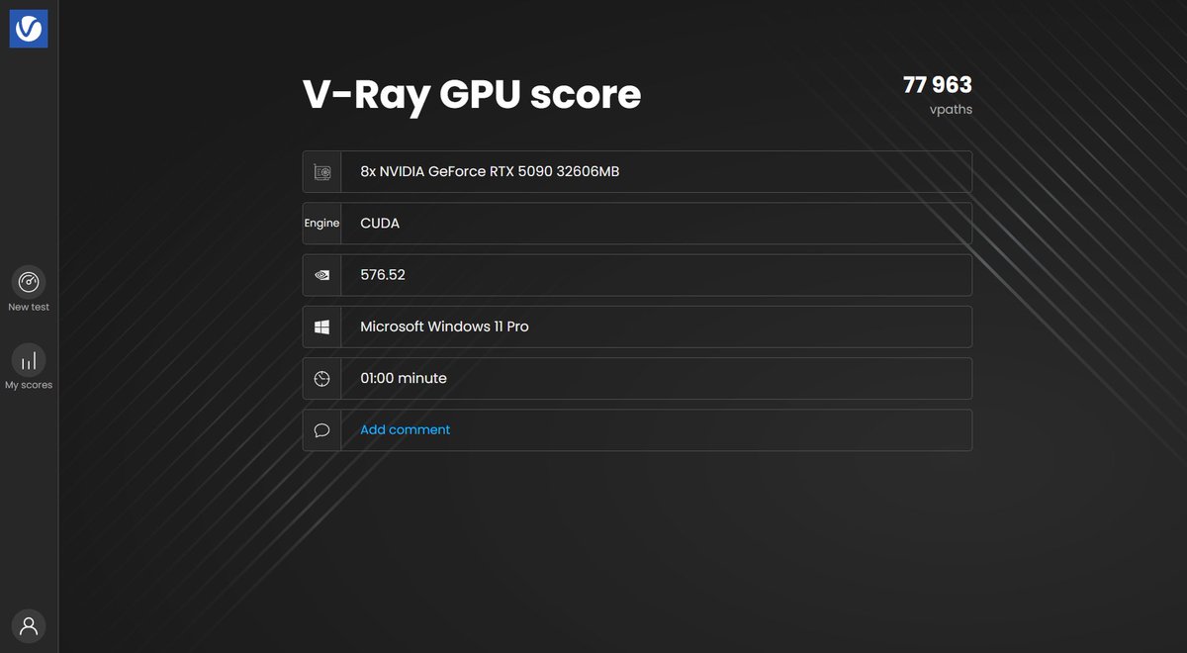Click the Windows logo icon
The height and width of the screenshot is (653, 1187).
click(322, 326)
